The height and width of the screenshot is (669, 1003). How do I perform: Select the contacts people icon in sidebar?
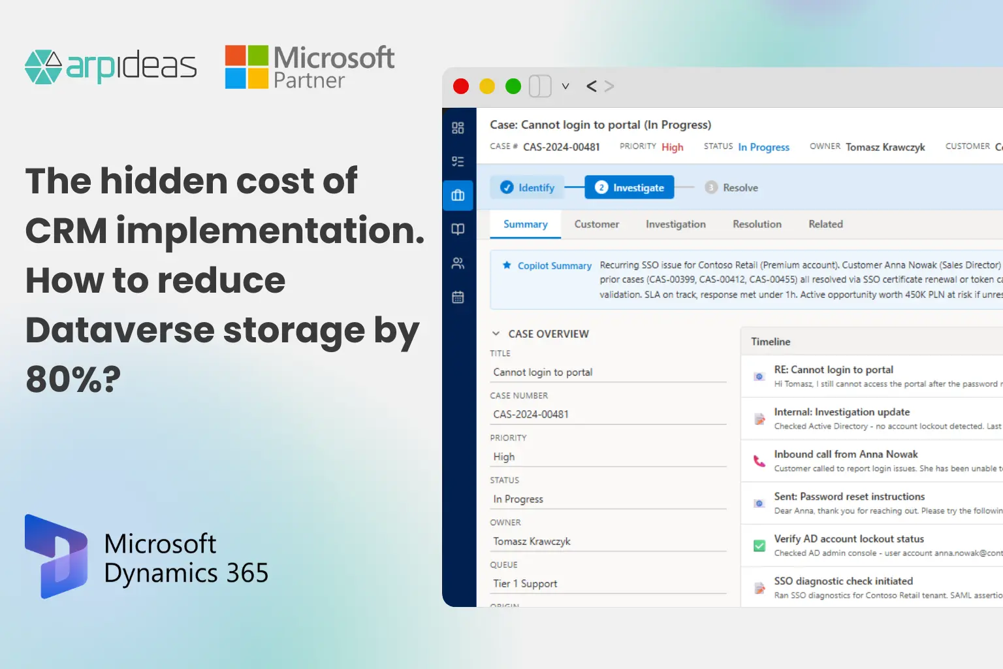[x=458, y=263]
